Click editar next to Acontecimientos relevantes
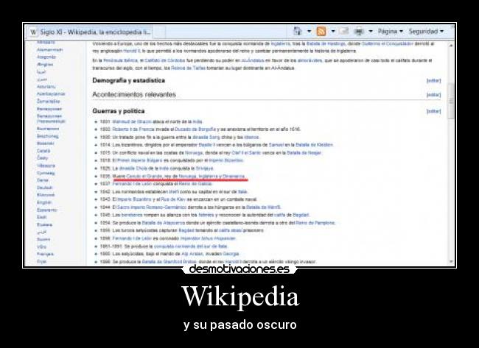 click(x=433, y=95)
